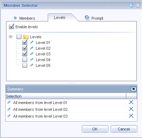
Task: Switch to the Prompt tab
Action: coord(97,18)
